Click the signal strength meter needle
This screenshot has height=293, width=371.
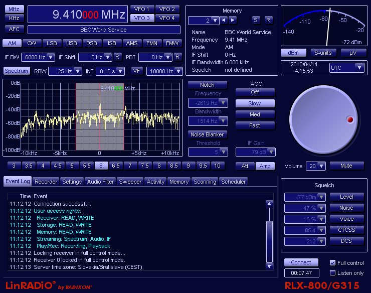point(328,27)
